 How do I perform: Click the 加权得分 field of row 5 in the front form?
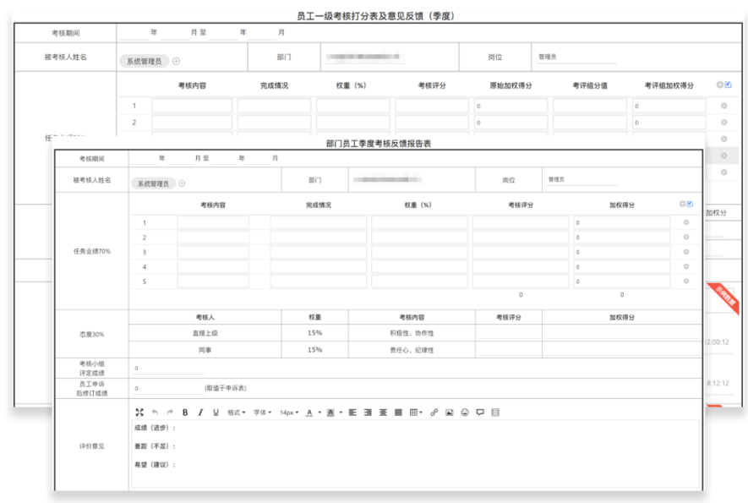621,282
